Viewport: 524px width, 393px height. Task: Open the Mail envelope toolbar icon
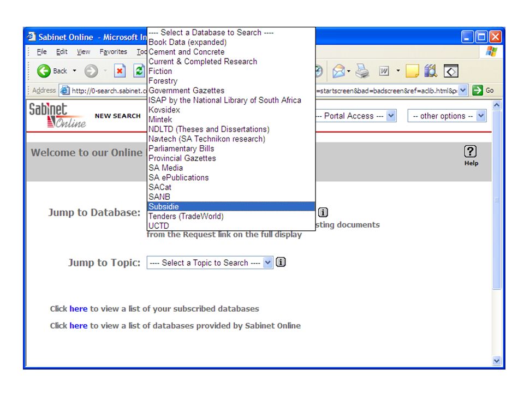(338, 71)
